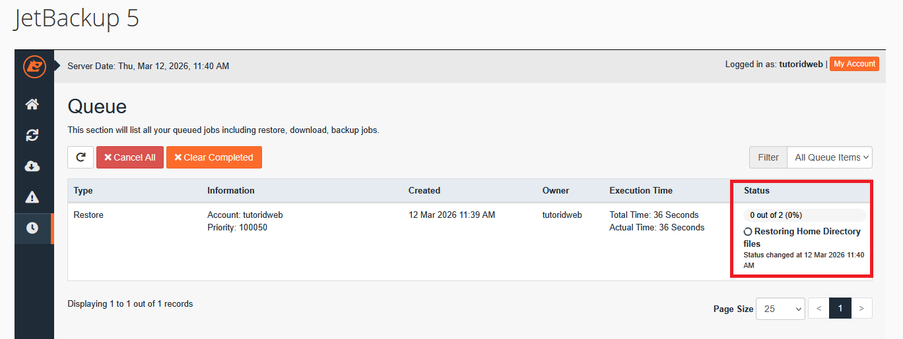
Task: Click Displaying 1 to 1 records text
Action: [130, 303]
